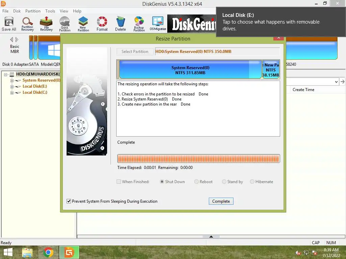Check the When Finished option
The height and width of the screenshot is (259, 346).
click(119, 182)
